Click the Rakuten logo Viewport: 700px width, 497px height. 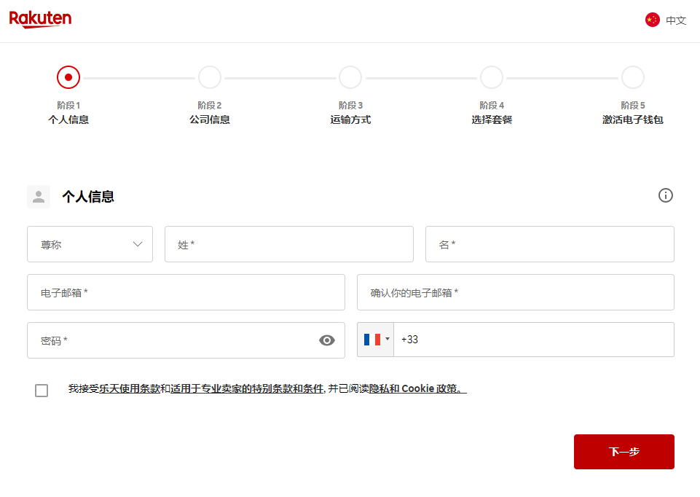tap(40, 20)
